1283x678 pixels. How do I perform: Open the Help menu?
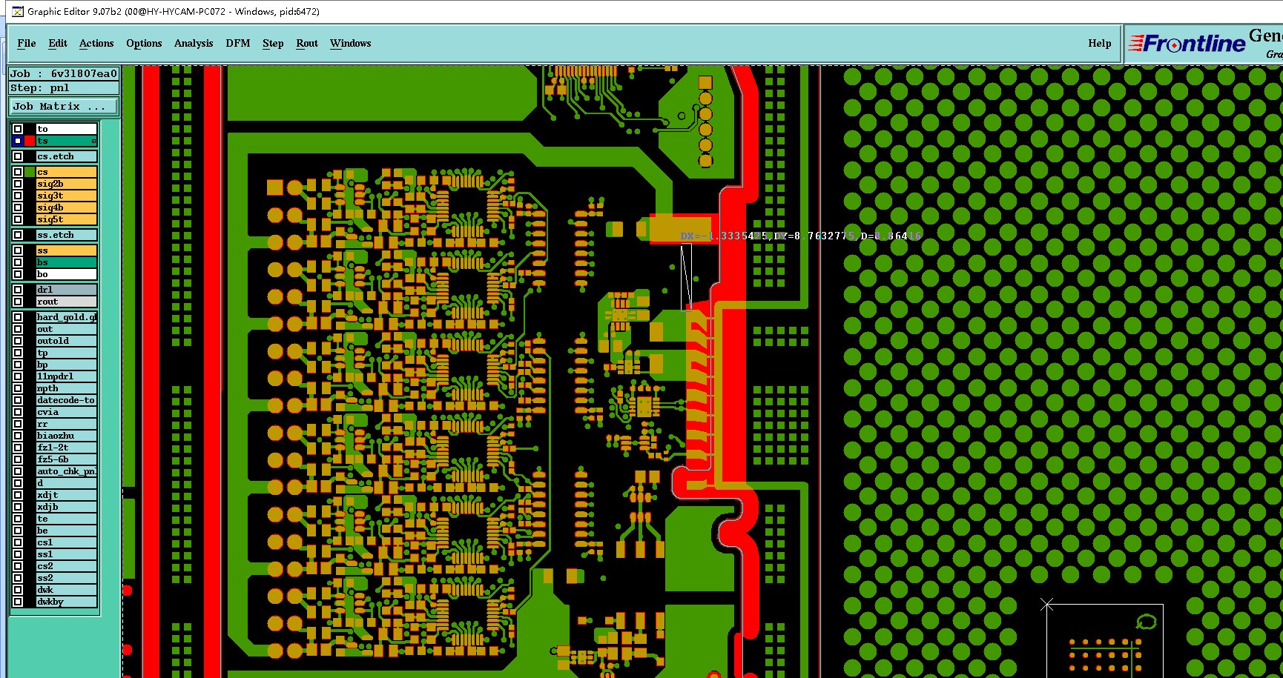(1100, 43)
